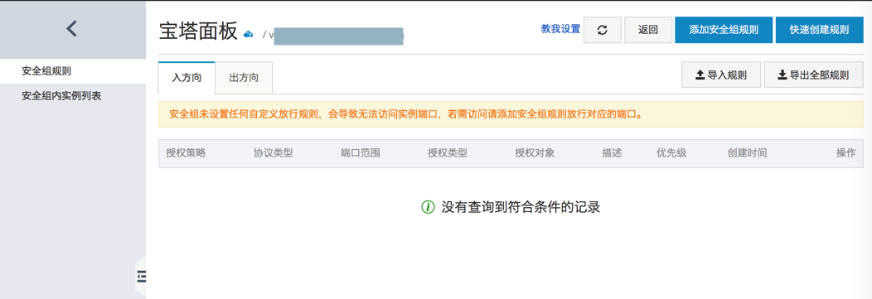Click the refresh icon button
872x299 pixels.
pos(603,30)
